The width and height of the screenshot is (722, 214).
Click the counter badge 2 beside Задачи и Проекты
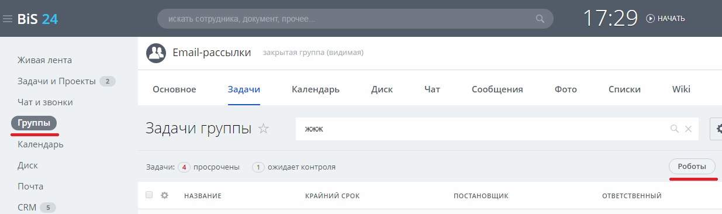108,81
